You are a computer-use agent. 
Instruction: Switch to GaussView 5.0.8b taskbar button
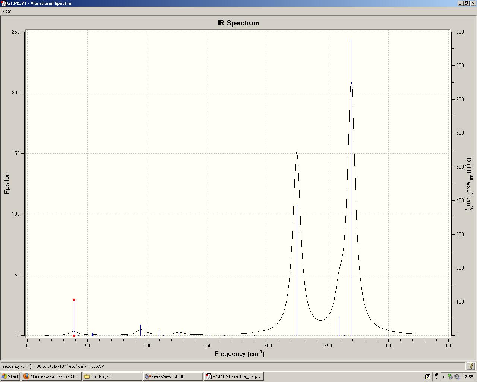tap(173, 376)
